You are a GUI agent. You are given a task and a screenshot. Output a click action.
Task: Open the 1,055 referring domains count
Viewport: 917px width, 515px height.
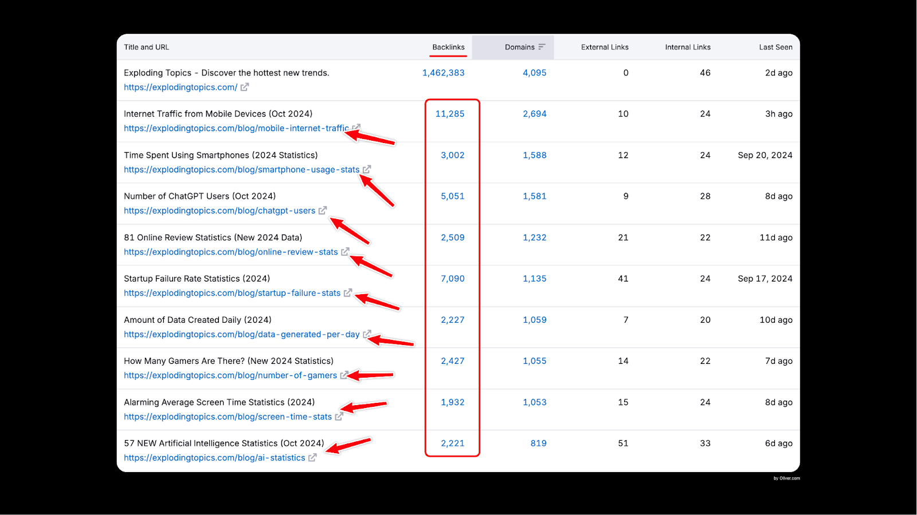coord(535,361)
